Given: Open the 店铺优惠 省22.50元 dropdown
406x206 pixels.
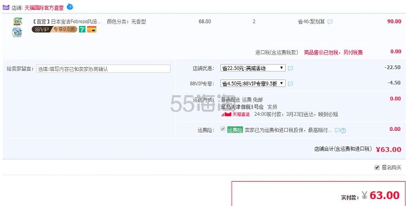Looking at the screenshot, I should 253,68.
